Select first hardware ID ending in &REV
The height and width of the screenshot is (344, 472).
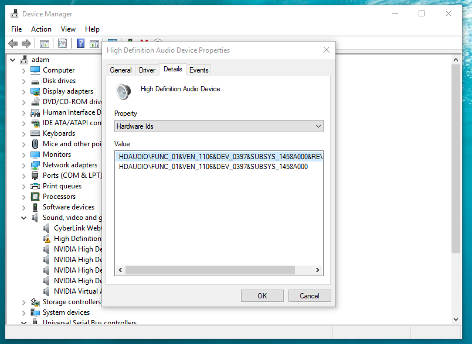point(219,157)
